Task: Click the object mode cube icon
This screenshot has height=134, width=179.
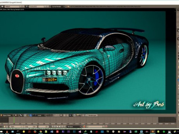Action: (x=1, y=115)
